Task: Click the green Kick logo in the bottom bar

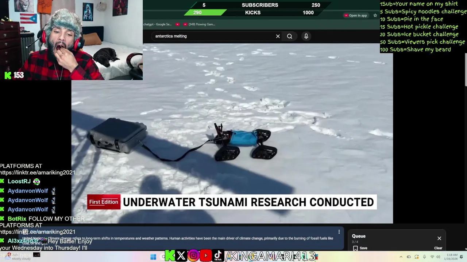Action: click(x=170, y=256)
